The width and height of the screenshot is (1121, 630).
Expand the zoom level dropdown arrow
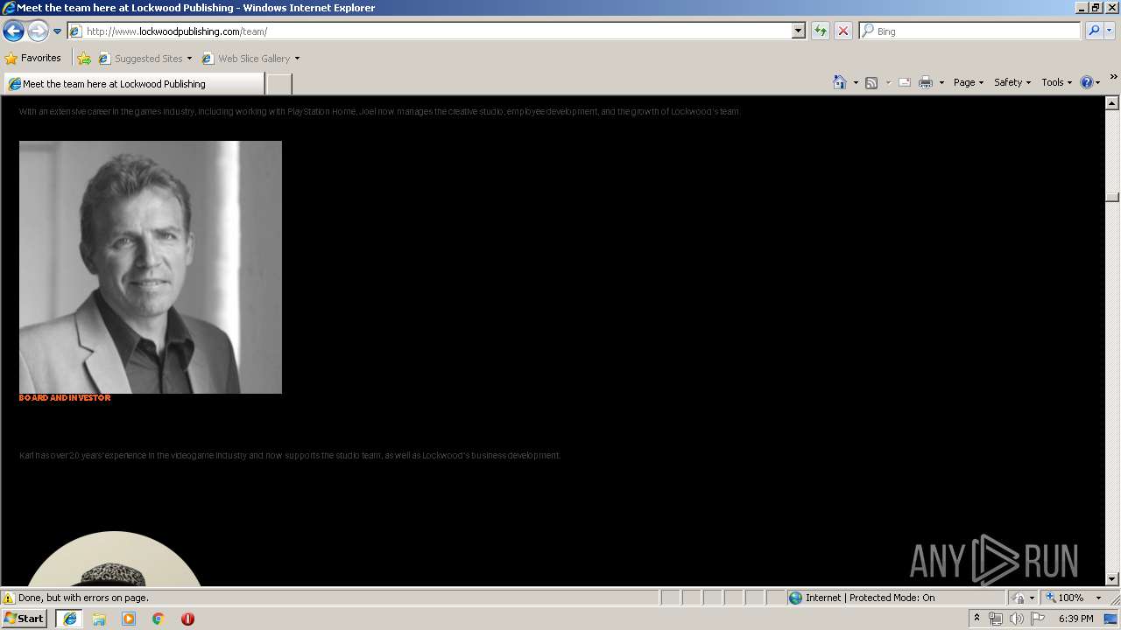click(x=1098, y=598)
